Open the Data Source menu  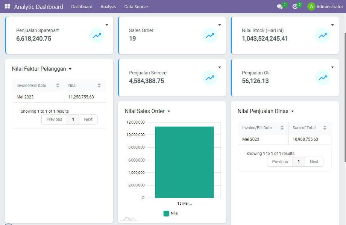tap(136, 6)
